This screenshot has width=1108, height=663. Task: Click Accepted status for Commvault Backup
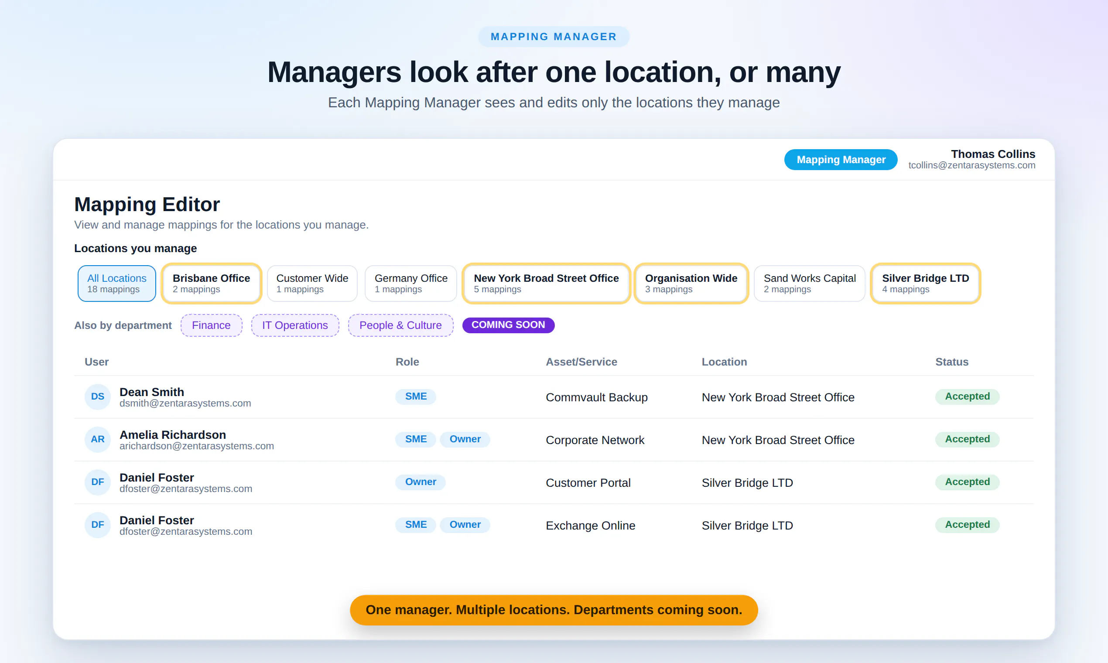pyautogui.click(x=967, y=397)
